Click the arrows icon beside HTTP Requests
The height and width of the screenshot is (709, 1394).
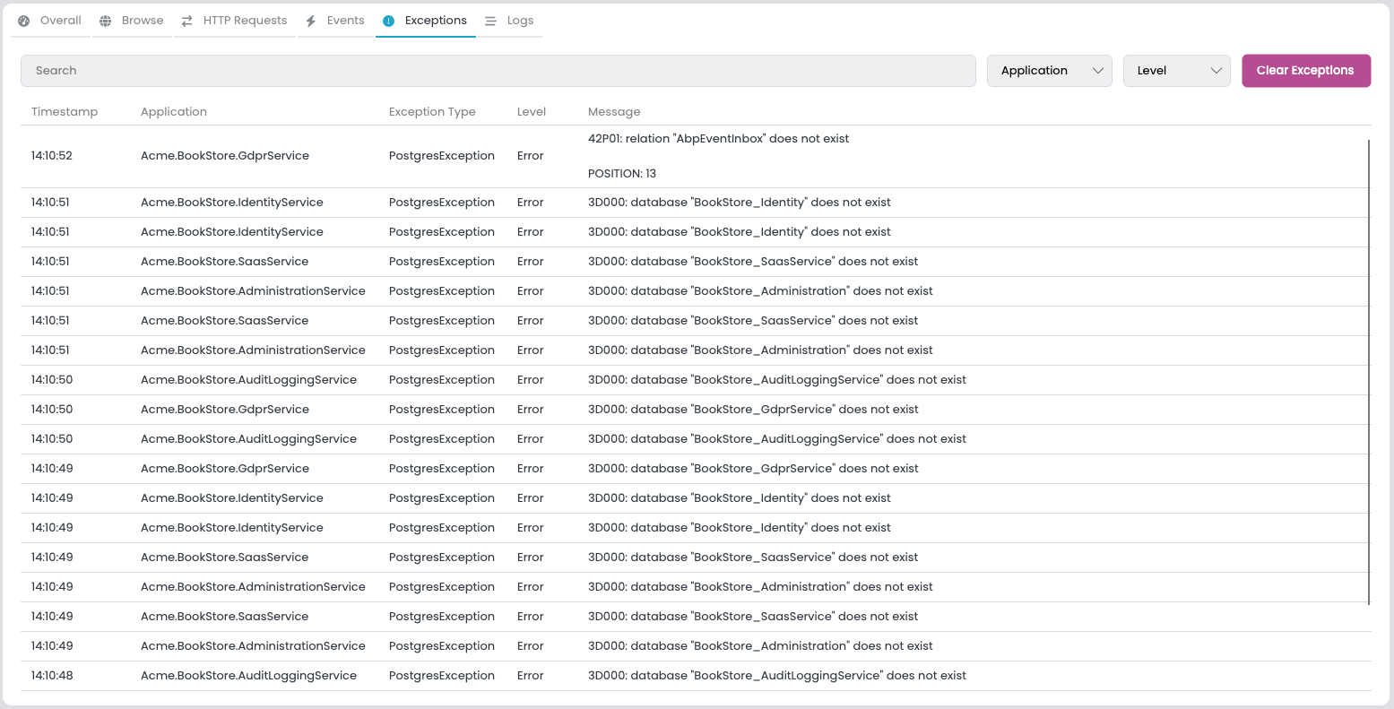point(186,20)
